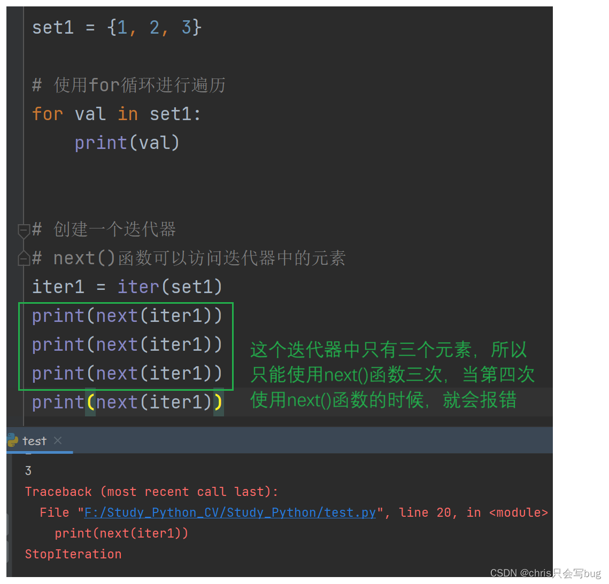Click the Python logo on the test run tab
Image resolution: width=609 pixels, height=584 pixels.
click(x=12, y=440)
